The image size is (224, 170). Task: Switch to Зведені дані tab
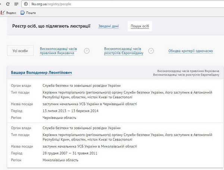[x=109, y=26]
